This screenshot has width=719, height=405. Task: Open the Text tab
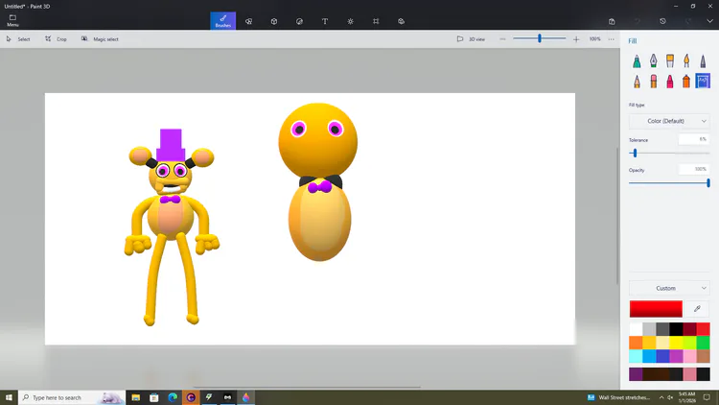(x=325, y=21)
